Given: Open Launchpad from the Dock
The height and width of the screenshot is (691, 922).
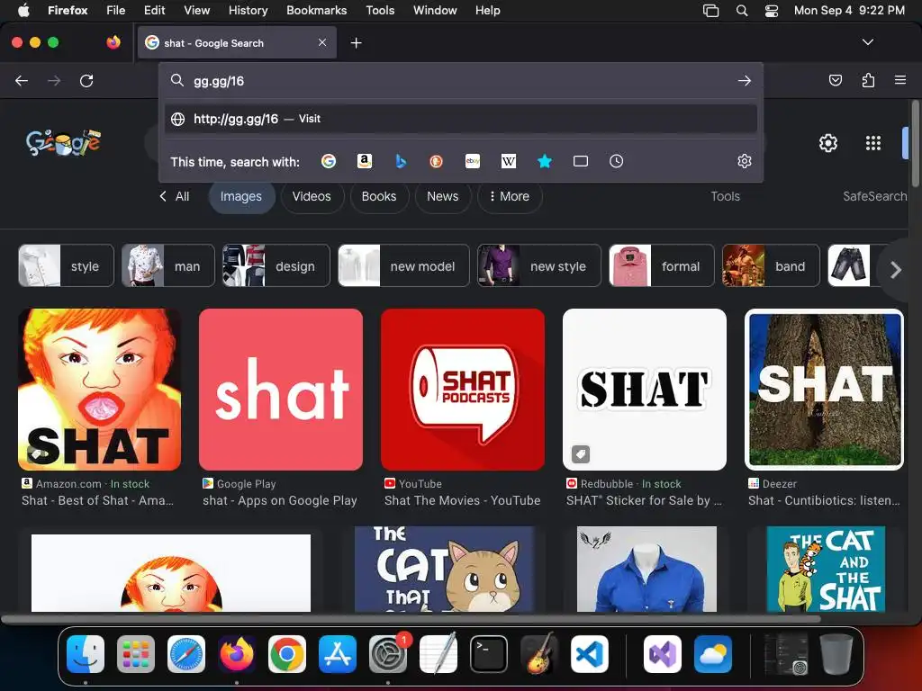Looking at the screenshot, I should point(136,653).
